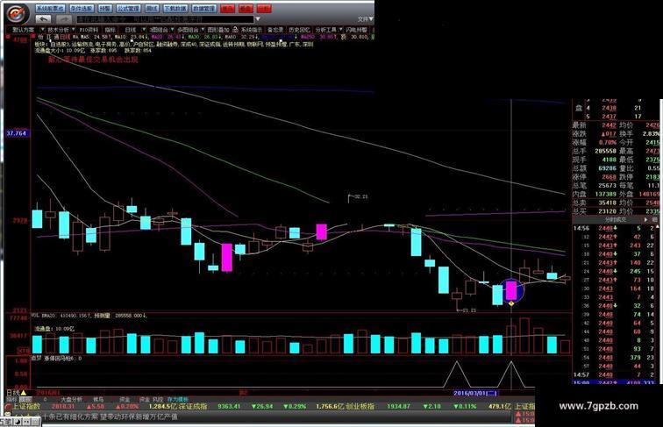
Task: Click the yellow triangle next to 日线
Action: coord(24,393)
